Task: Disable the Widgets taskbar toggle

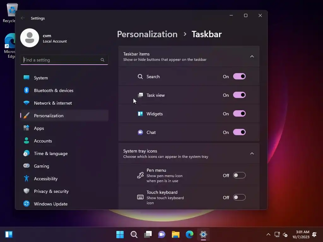Action: coord(239,113)
